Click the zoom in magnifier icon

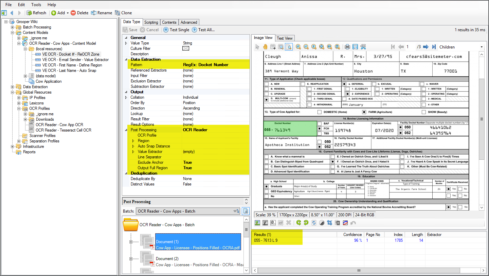298,47
